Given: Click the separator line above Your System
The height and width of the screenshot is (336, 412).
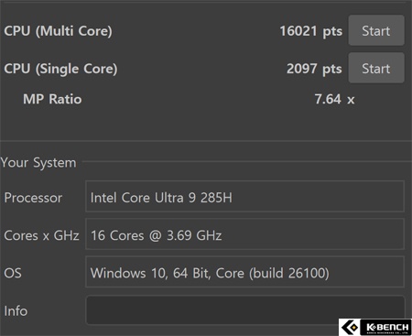Looking at the screenshot, I should (206, 141).
